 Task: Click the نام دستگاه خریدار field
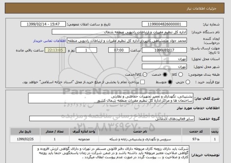pos(120,32)
